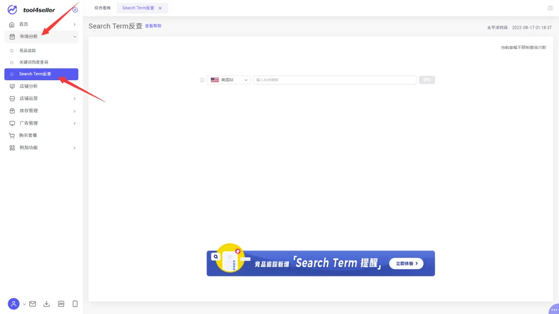Click the 当前套餐不限制查询次数 notice text
Viewport: 559px width, 314px height.
pos(524,48)
